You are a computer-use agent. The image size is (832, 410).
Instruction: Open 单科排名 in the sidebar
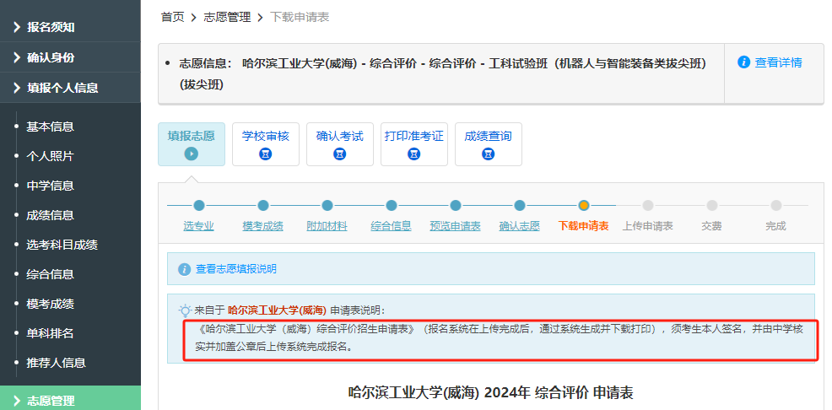(50, 333)
